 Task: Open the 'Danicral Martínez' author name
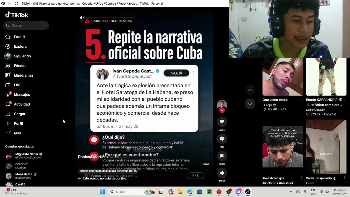(93, 157)
